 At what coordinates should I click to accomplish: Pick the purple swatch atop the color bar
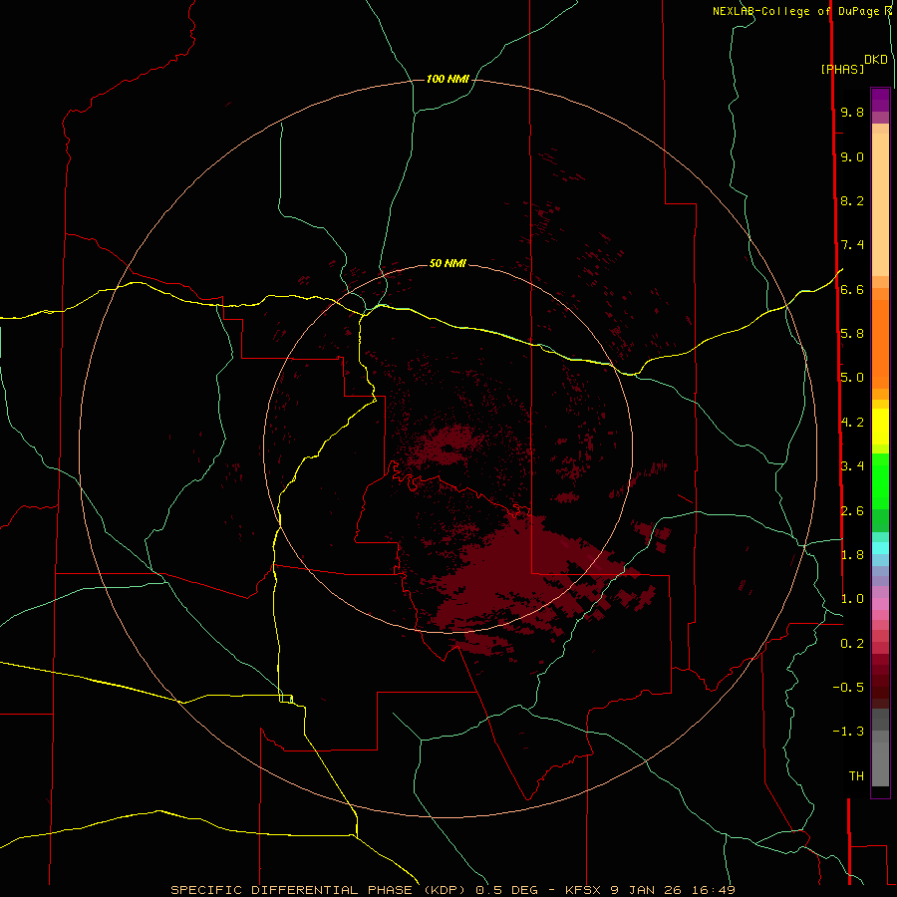pos(880,100)
